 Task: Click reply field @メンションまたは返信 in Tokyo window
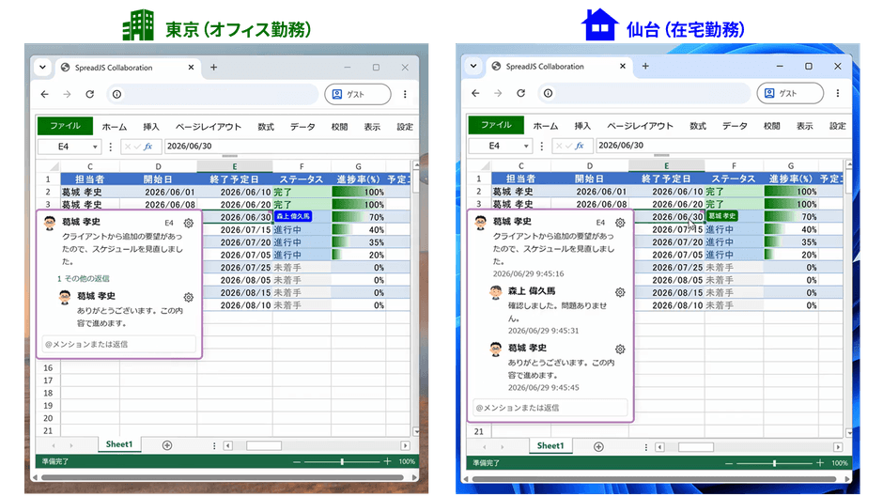click(x=118, y=344)
